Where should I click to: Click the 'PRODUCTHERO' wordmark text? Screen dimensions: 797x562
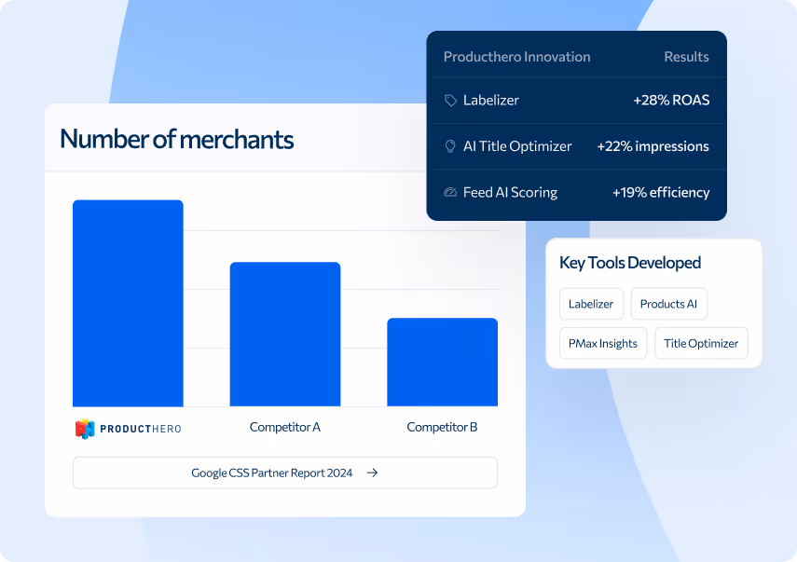(x=141, y=430)
